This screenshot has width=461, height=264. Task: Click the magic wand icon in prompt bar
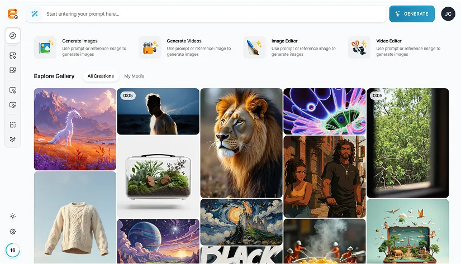pos(35,14)
